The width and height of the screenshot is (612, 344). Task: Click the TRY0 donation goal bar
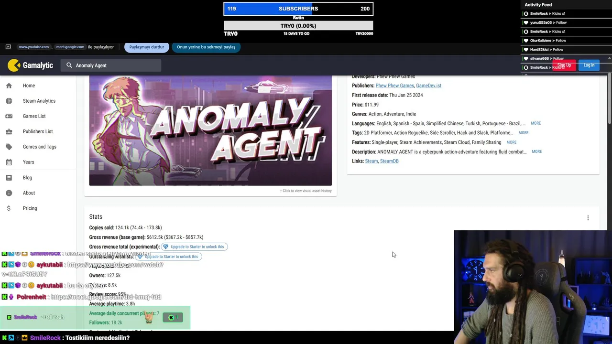(x=298, y=26)
